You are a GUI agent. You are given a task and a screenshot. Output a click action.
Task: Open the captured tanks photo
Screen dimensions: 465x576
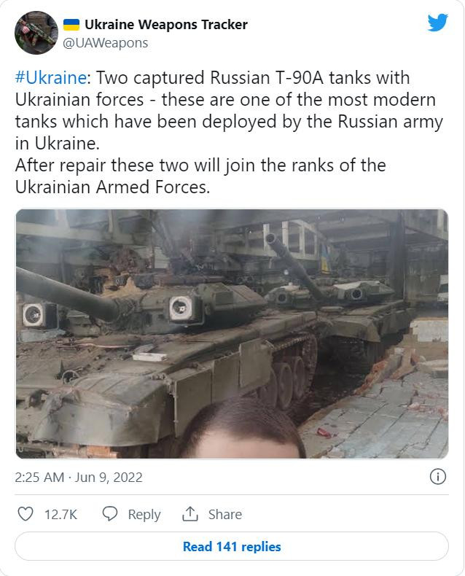pos(232,334)
